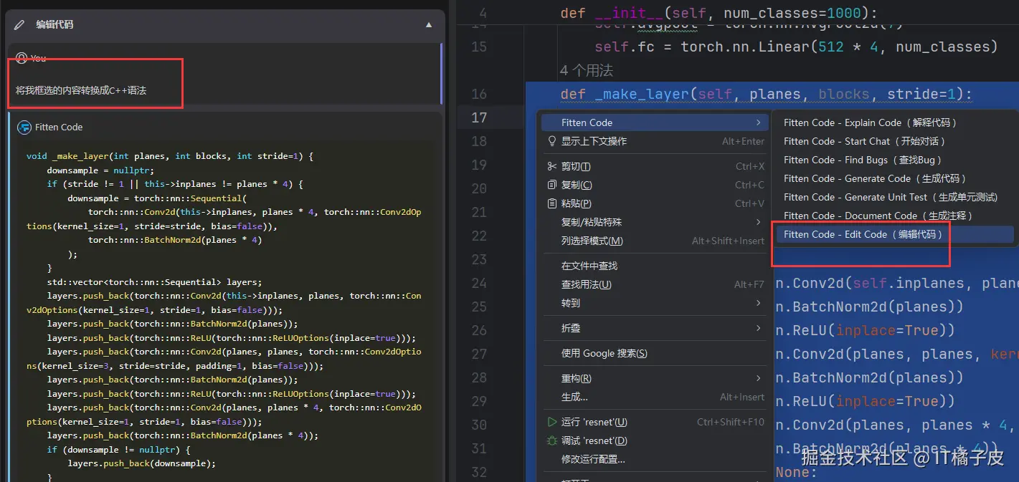Click the pencil icon beside 编辑代码 header
This screenshot has width=1019, height=482.
(x=19, y=24)
